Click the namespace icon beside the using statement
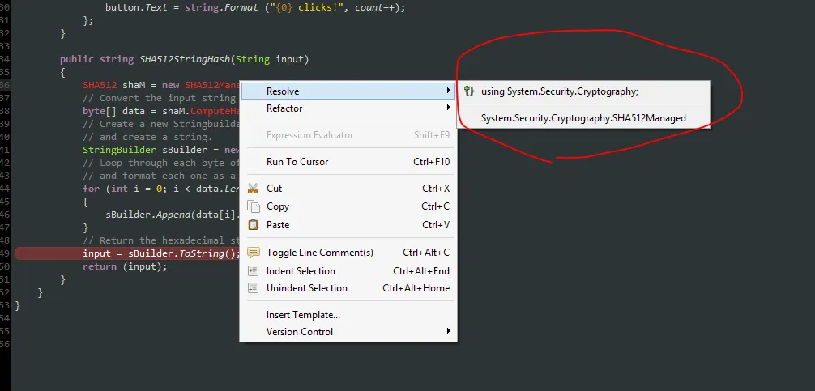This screenshot has width=815, height=391. pos(469,91)
